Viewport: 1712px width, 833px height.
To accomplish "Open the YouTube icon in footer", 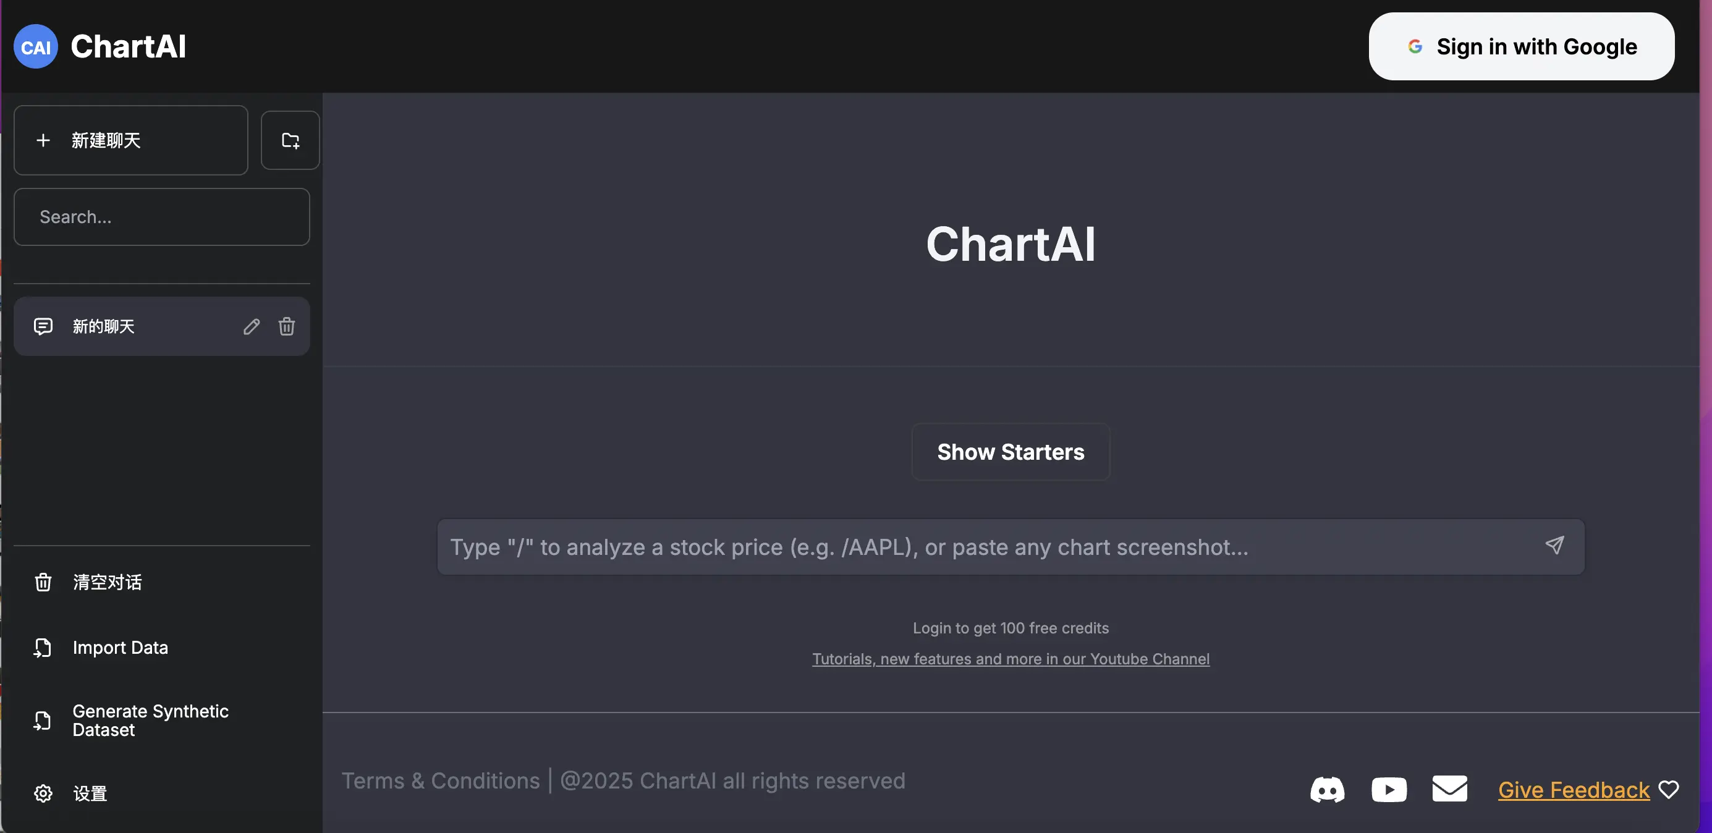I will (x=1388, y=790).
